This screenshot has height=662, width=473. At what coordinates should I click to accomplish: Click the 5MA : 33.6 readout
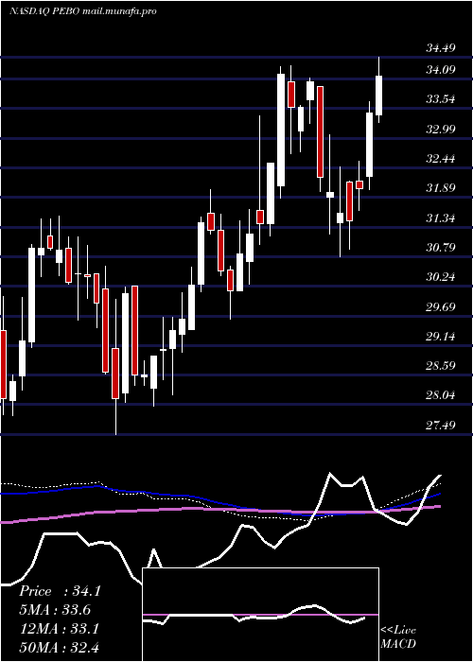[55, 610]
